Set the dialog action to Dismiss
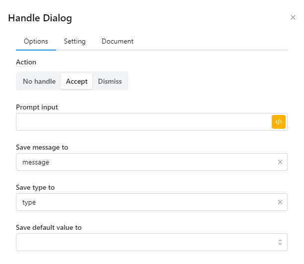The width and height of the screenshot is (304, 264). point(110,81)
